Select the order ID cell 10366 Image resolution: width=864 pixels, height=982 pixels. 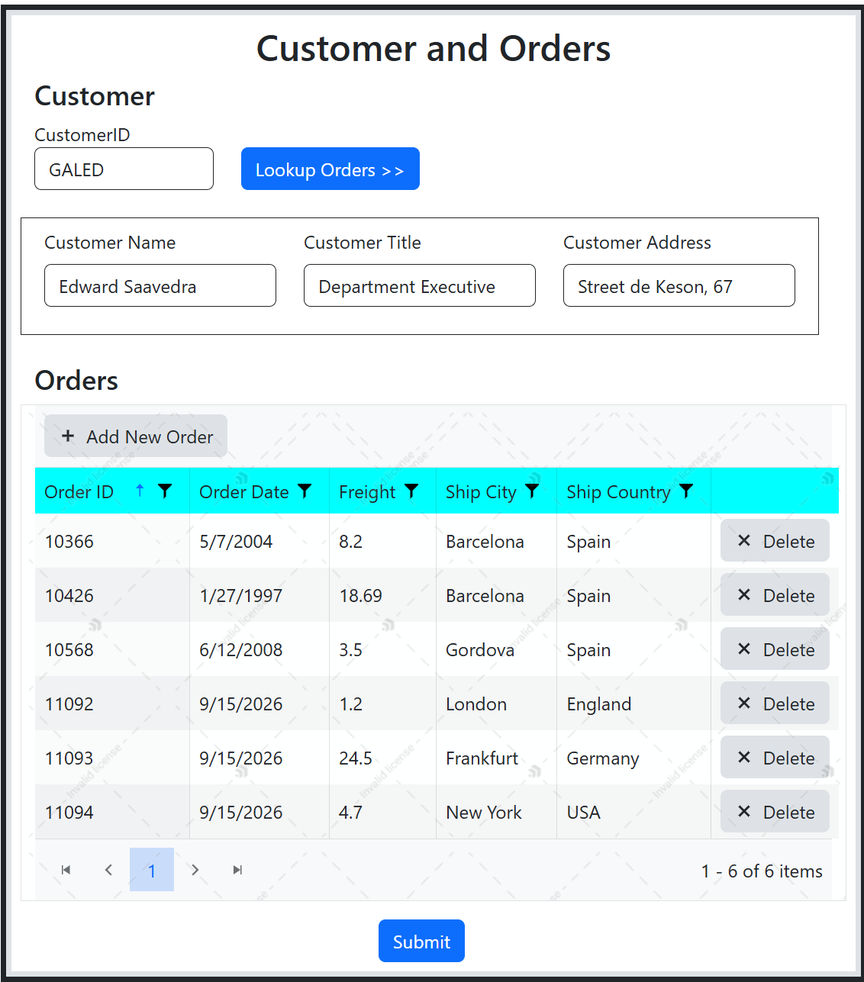(112, 541)
